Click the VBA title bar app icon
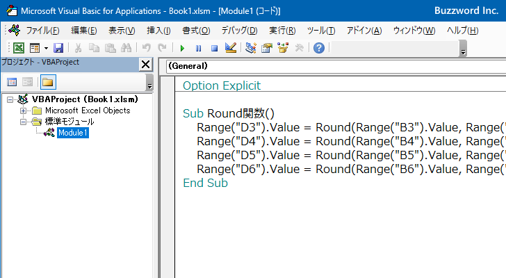This screenshot has width=506, height=278. 12,10
